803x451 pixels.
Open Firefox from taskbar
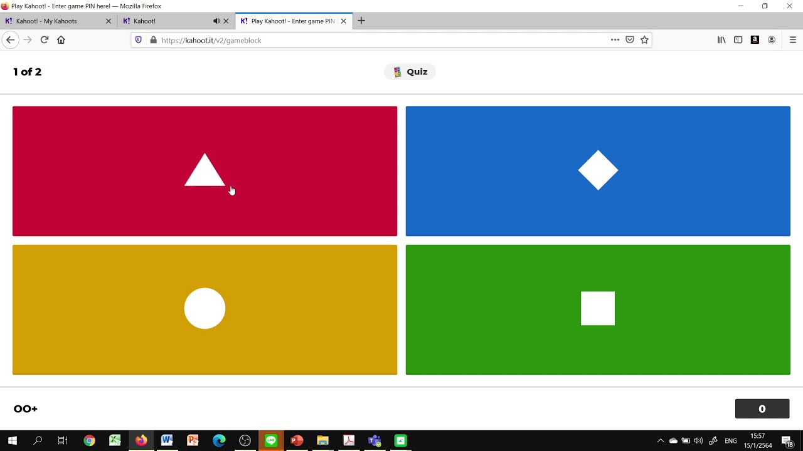141,441
